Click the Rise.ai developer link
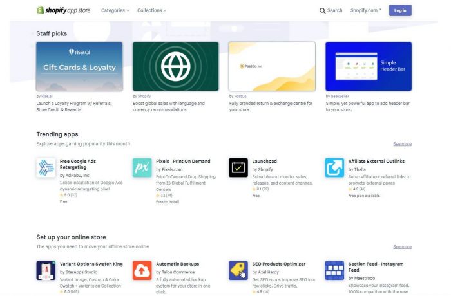451x296 pixels. pyautogui.click(x=47, y=97)
